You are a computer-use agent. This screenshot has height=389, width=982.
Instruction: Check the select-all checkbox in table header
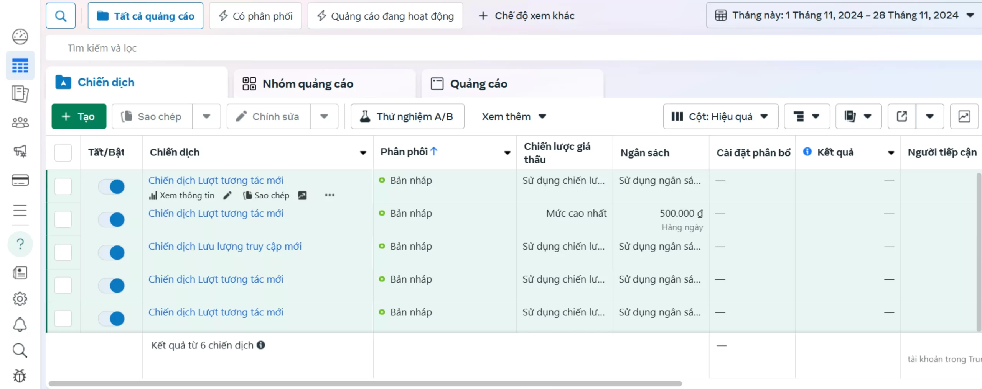click(63, 152)
